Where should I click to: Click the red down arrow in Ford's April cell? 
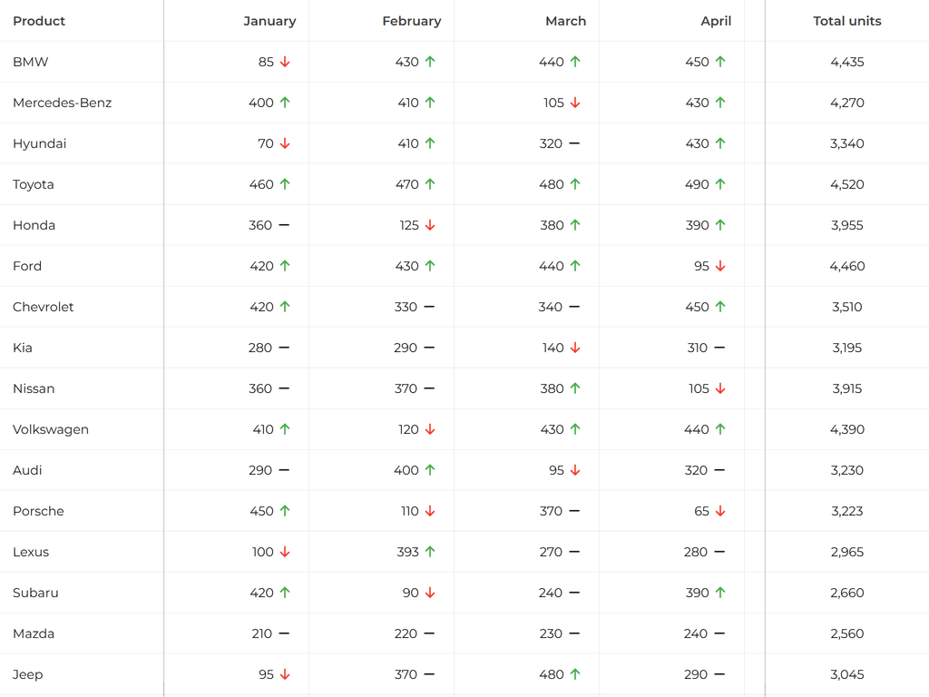point(720,266)
